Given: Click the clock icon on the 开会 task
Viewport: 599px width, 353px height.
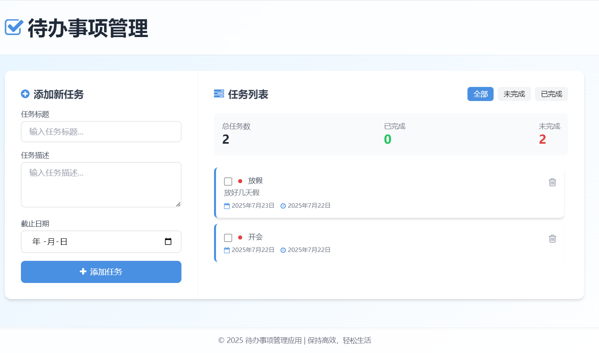Looking at the screenshot, I should click(283, 250).
